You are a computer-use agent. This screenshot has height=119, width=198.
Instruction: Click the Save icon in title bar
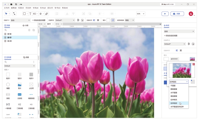pyautogui.click(x=11, y=4)
